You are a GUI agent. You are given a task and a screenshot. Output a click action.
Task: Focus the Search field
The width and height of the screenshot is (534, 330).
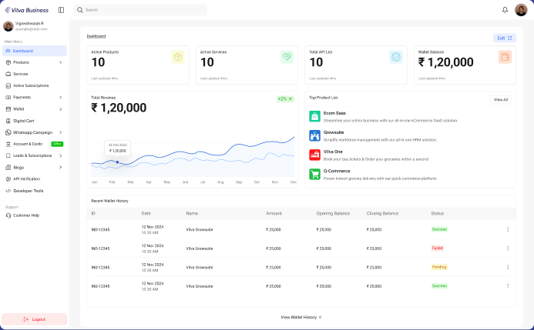pos(140,10)
